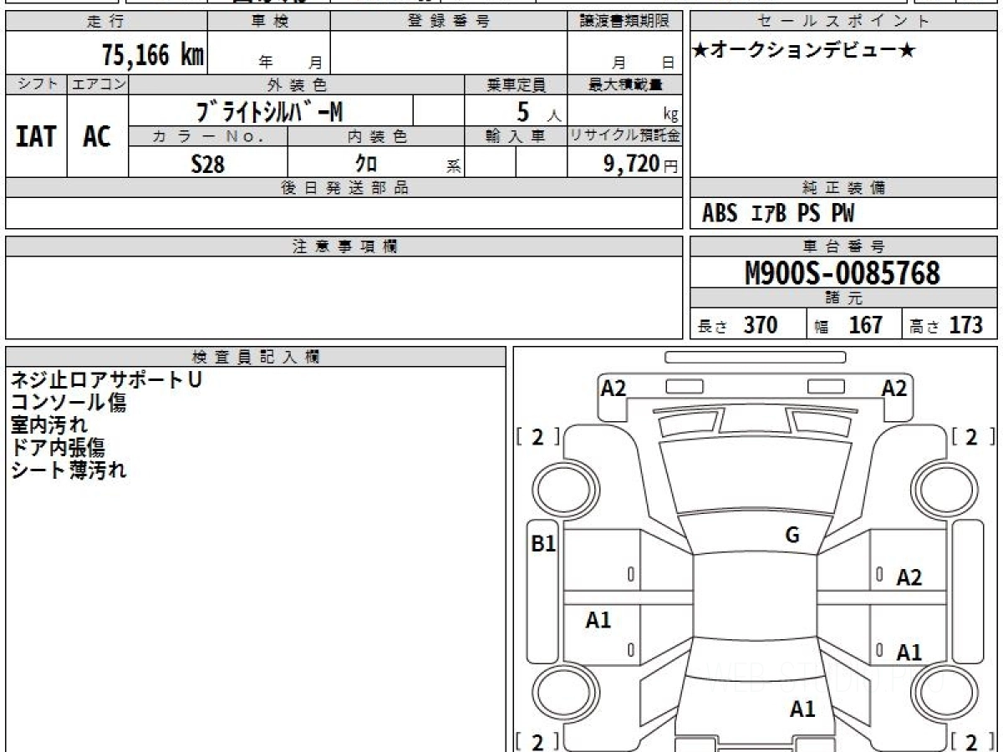Screen dimensions: 1003x752
Task: Select the [2] tire rating at rear left
Action: pyautogui.click(x=537, y=742)
